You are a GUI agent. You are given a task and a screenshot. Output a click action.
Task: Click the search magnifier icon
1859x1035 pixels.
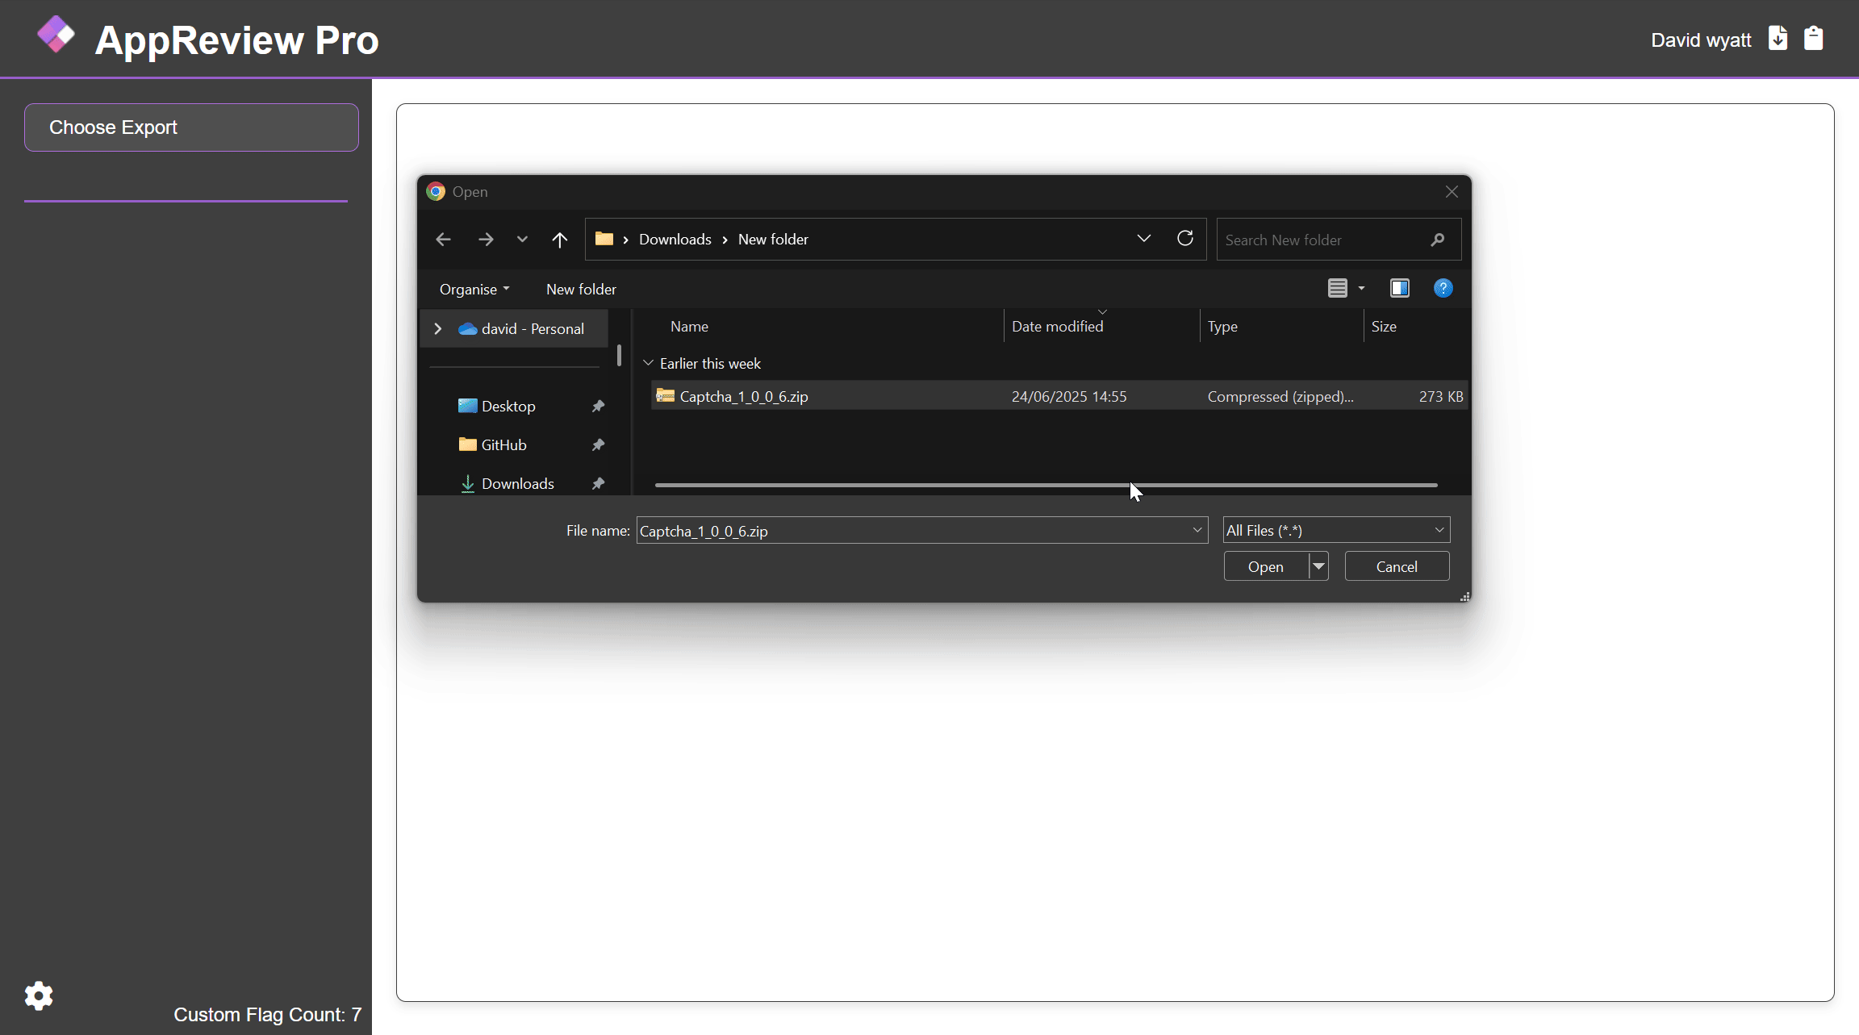[x=1437, y=240]
